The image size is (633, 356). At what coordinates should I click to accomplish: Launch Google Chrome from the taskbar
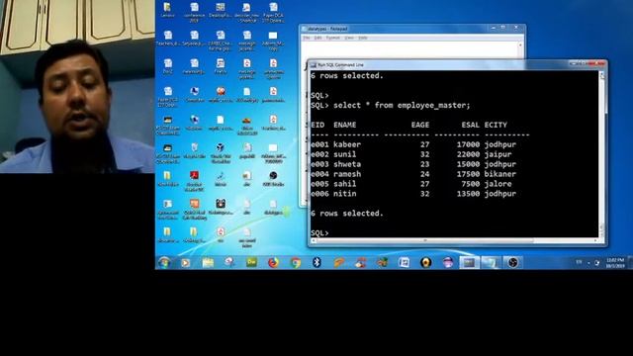click(296, 263)
